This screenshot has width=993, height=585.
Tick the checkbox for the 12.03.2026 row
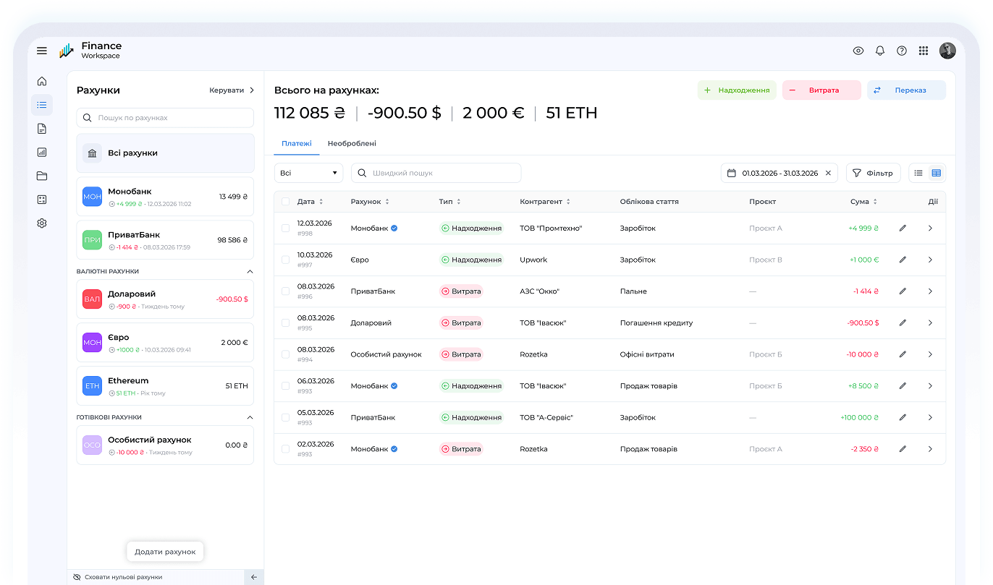click(x=285, y=229)
